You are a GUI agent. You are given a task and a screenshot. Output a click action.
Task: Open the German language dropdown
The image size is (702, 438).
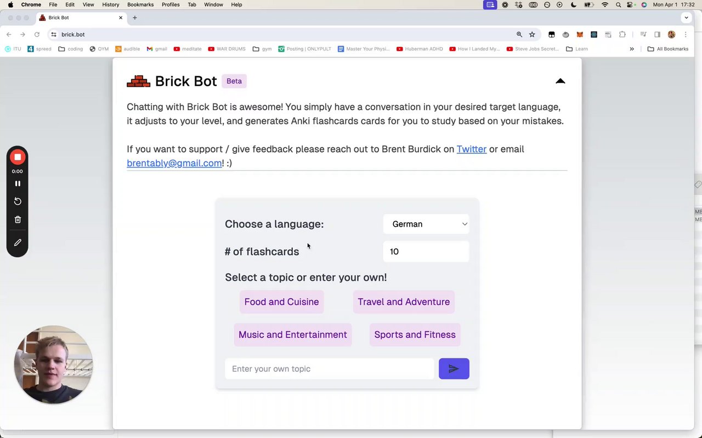tap(426, 224)
